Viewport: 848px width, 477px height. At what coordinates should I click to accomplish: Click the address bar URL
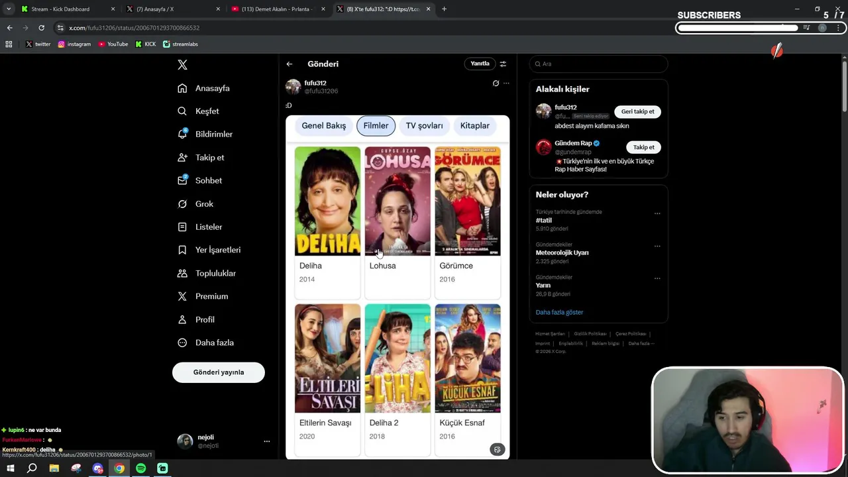point(134,28)
